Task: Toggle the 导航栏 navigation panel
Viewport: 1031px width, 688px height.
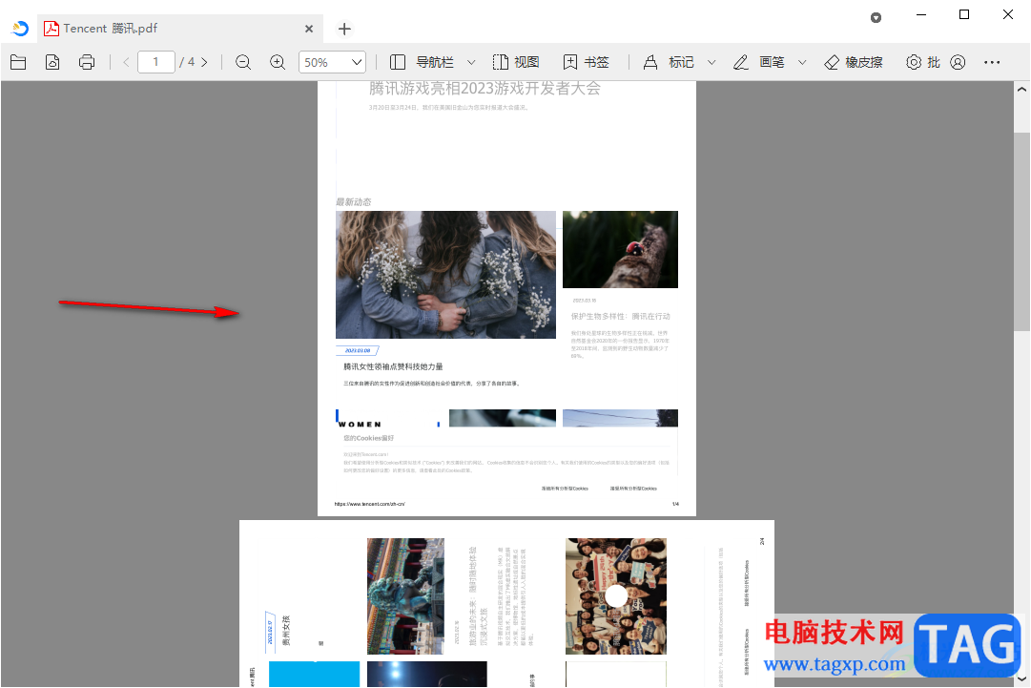Action: coord(423,62)
